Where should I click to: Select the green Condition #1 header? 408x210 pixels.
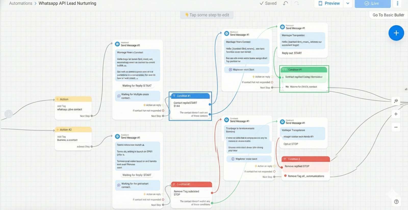[x=304, y=70]
